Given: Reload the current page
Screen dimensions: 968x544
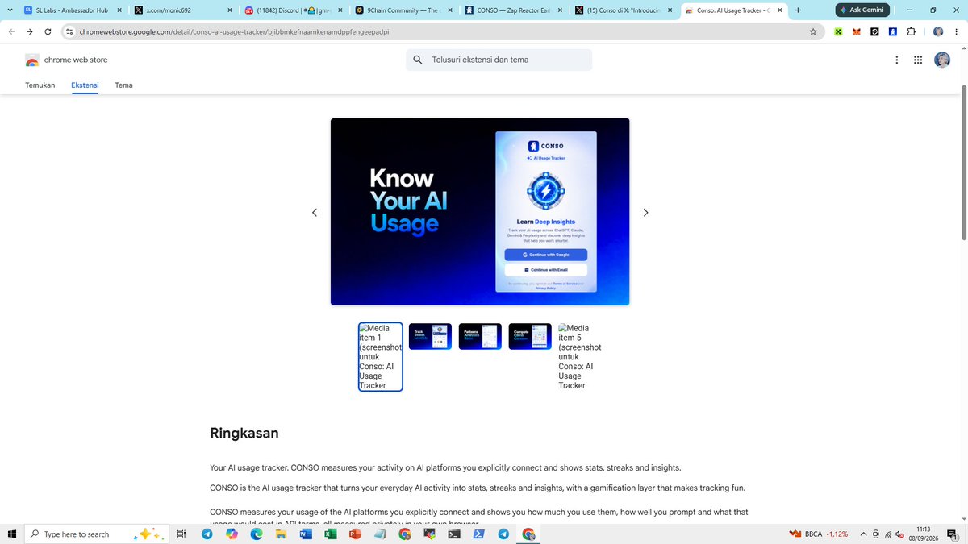Looking at the screenshot, I should [x=48, y=31].
